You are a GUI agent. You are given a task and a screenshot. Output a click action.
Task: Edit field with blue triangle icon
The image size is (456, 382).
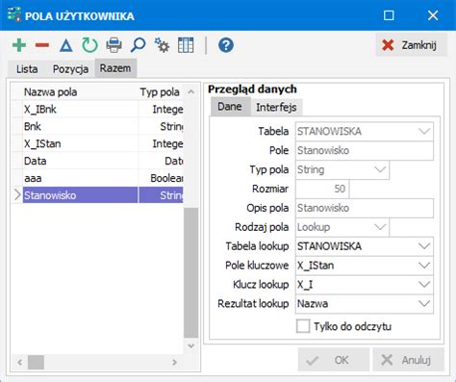(x=66, y=45)
